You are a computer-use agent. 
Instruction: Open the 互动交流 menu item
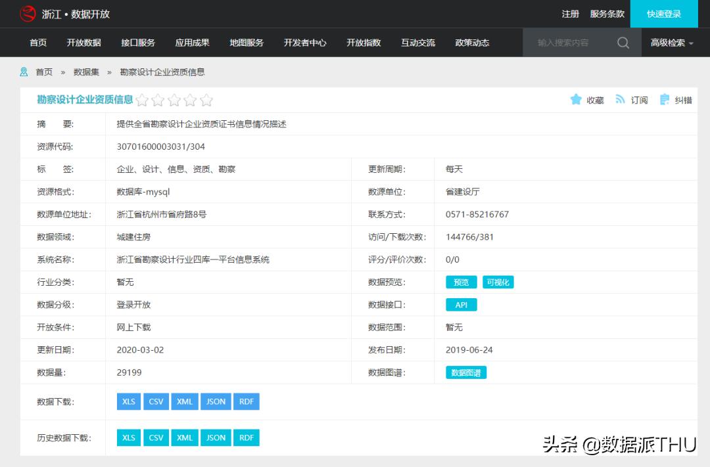(x=418, y=42)
